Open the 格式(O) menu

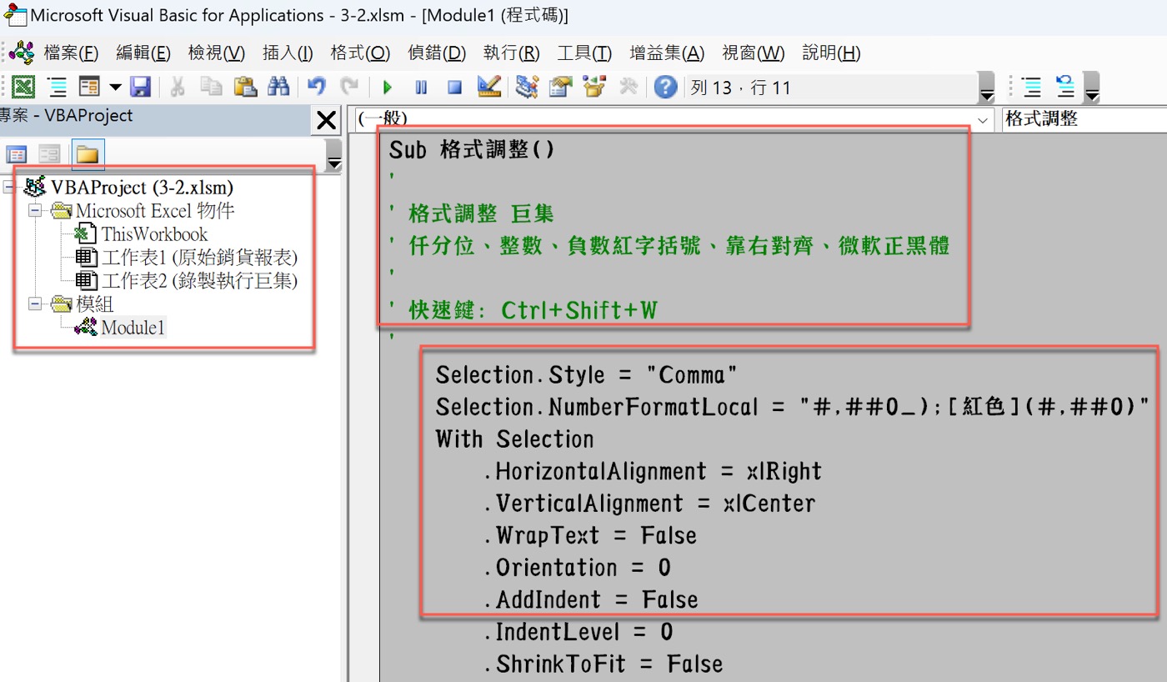360,53
